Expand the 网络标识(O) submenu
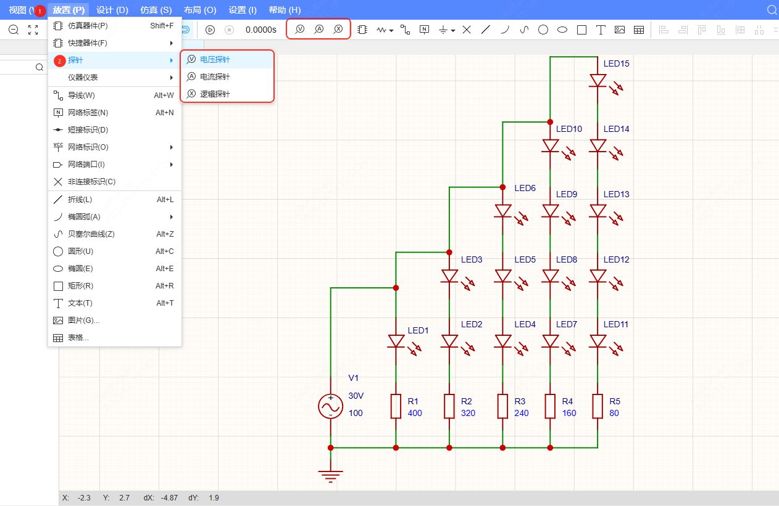 point(115,147)
